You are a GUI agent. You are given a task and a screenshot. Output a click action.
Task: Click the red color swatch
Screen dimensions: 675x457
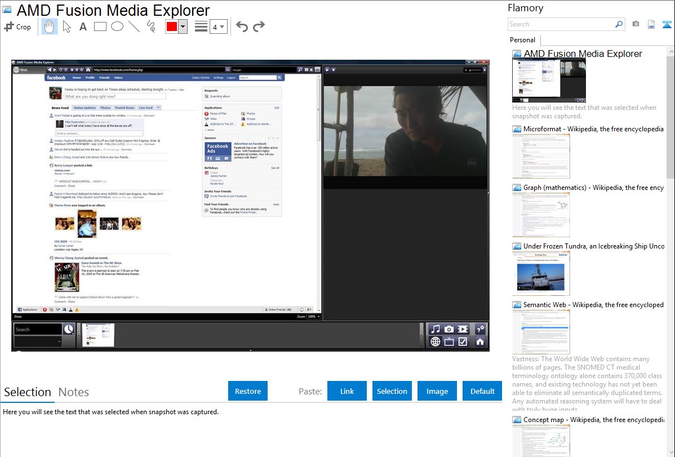pos(172,26)
